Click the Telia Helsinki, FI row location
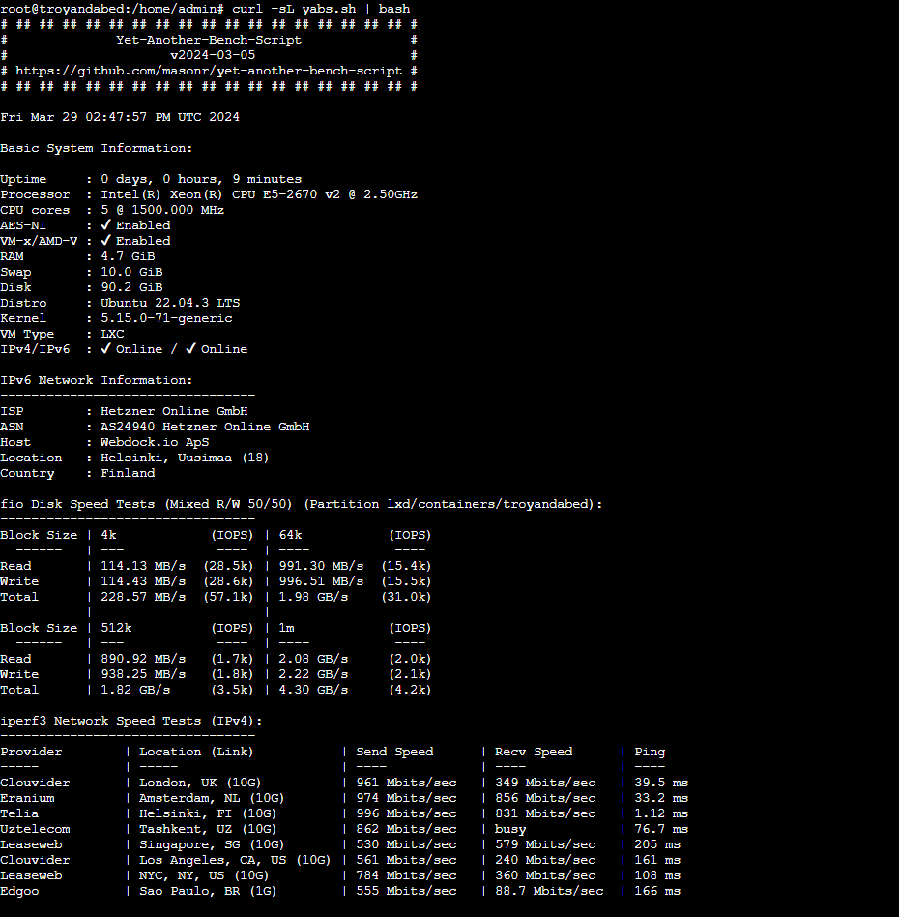Viewport: 899px width, 917px height. click(208, 813)
